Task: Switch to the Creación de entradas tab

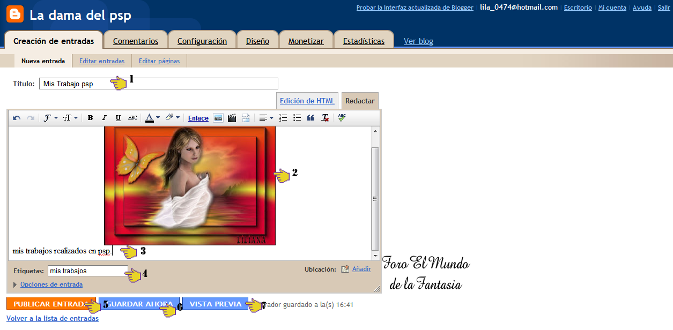Action: 54,41
